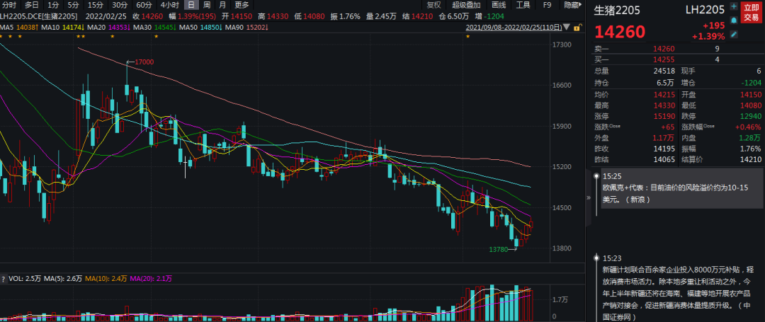Open the 更多 periods dropdown
Image resolution: width=765 pixels, height=322 pixels.
click(x=242, y=6)
